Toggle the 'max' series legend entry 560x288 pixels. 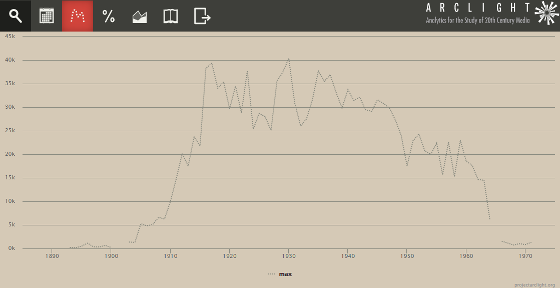point(280,274)
